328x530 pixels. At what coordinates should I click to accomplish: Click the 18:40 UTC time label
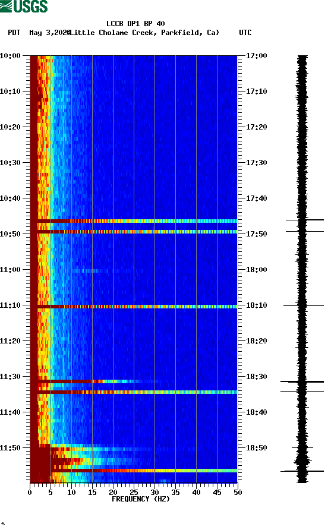[x=256, y=412]
